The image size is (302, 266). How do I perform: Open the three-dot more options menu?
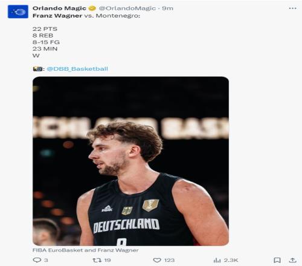click(292, 8)
